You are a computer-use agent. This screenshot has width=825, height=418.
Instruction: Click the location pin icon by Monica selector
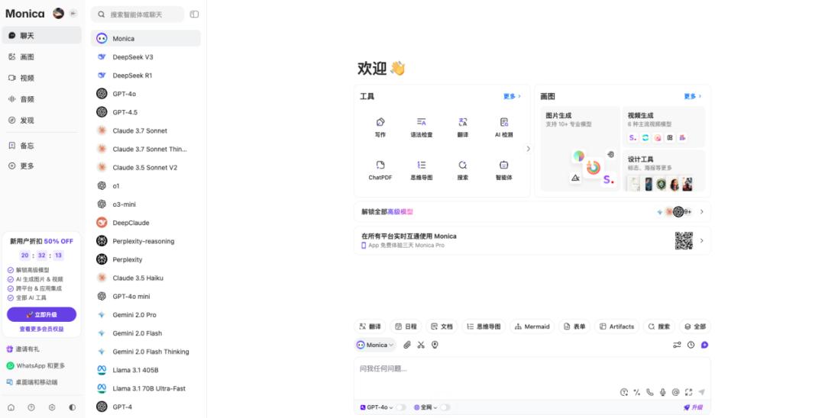(x=435, y=345)
